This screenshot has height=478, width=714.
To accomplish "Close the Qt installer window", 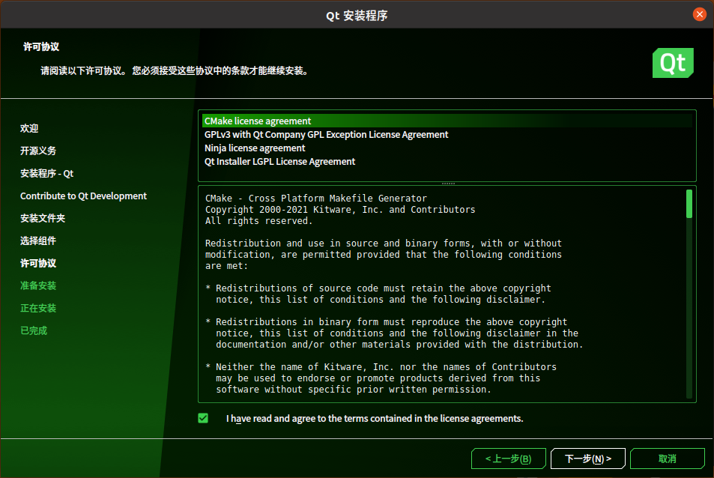I will click(700, 14).
